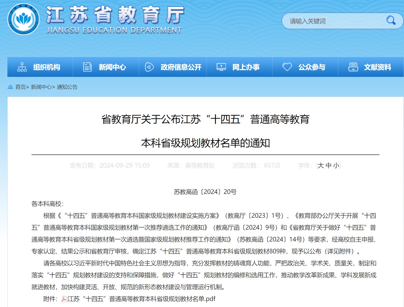Go to 首页 in the breadcrumb
404x307 pixels.
[21, 87]
